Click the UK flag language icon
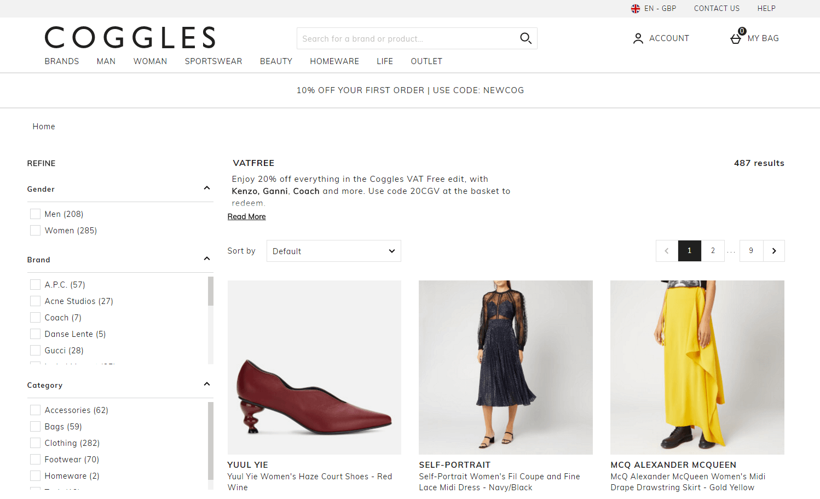Image resolution: width=820 pixels, height=499 pixels. tap(636, 9)
